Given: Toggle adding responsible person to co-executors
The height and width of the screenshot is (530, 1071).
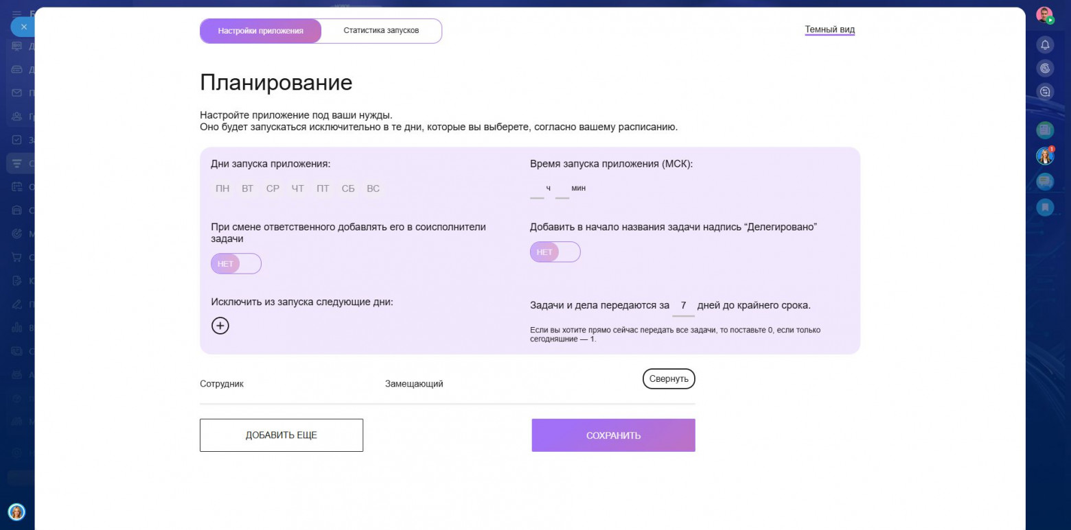Looking at the screenshot, I should tap(236, 263).
